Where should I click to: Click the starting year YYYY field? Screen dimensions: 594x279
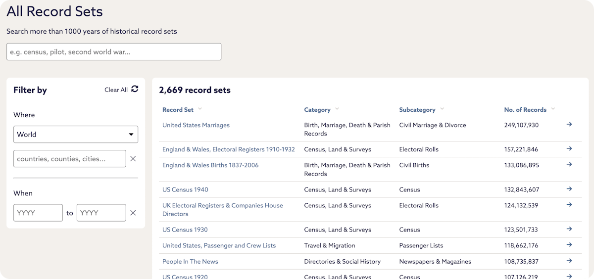click(x=38, y=213)
